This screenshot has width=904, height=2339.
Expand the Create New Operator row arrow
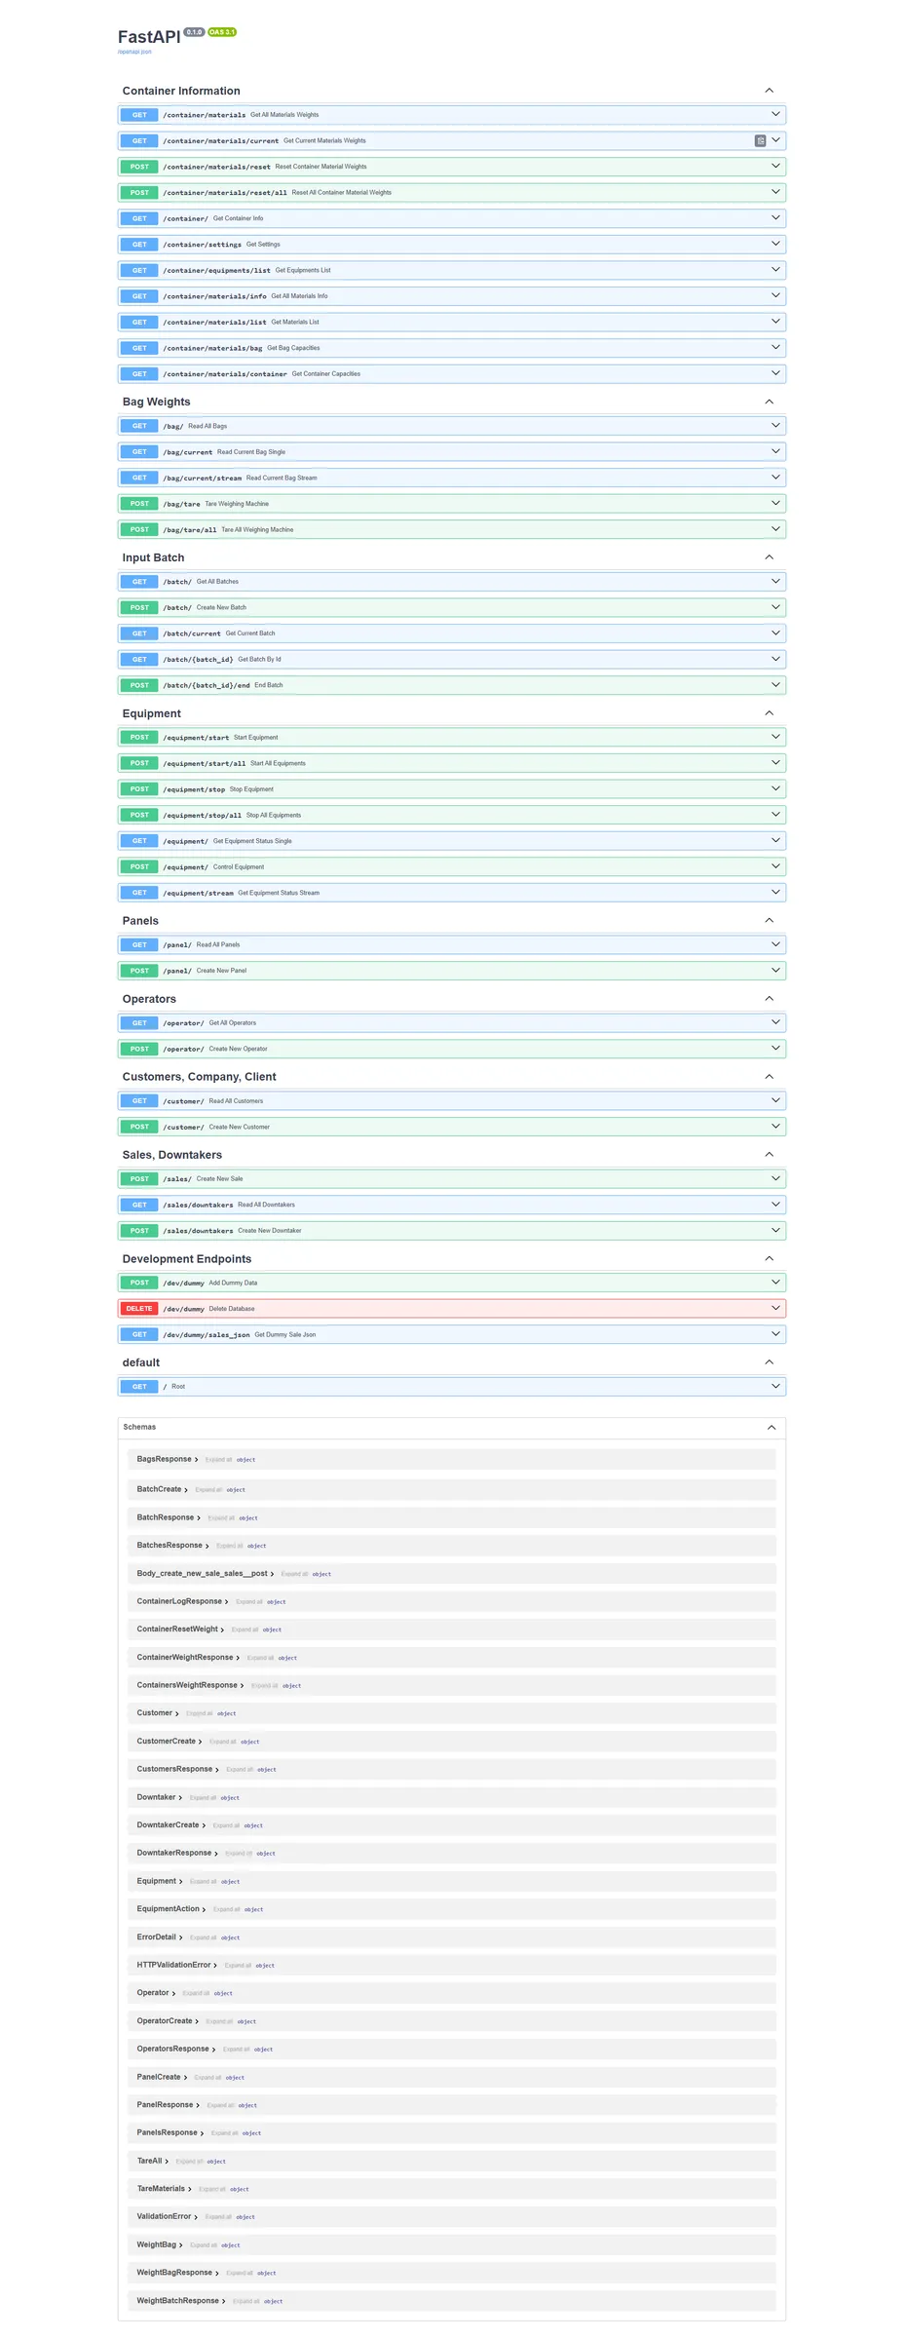(x=775, y=1049)
